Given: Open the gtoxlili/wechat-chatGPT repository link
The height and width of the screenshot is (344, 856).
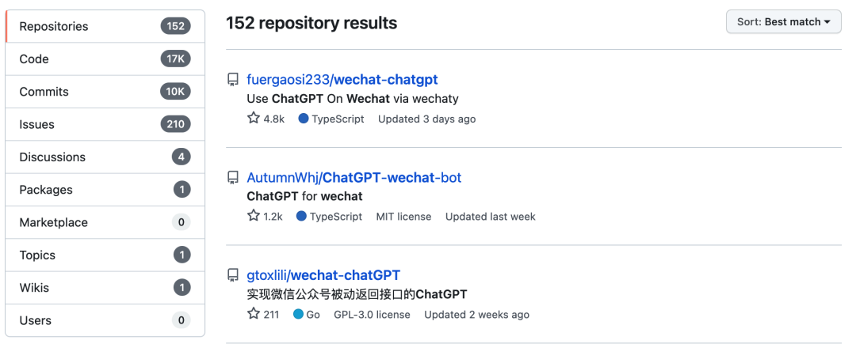Looking at the screenshot, I should (x=323, y=275).
